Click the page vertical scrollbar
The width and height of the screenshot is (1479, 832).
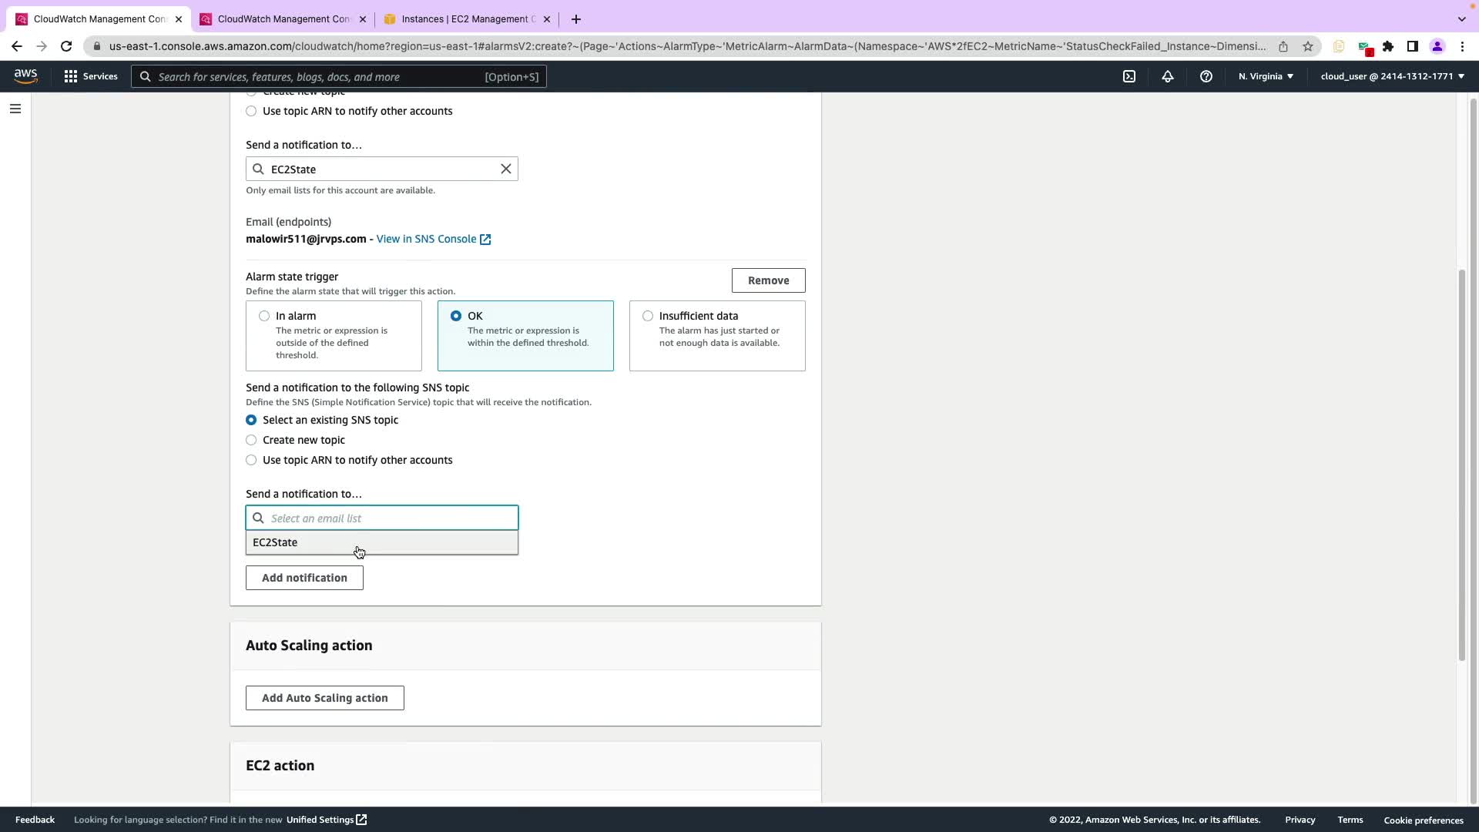[1461, 462]
